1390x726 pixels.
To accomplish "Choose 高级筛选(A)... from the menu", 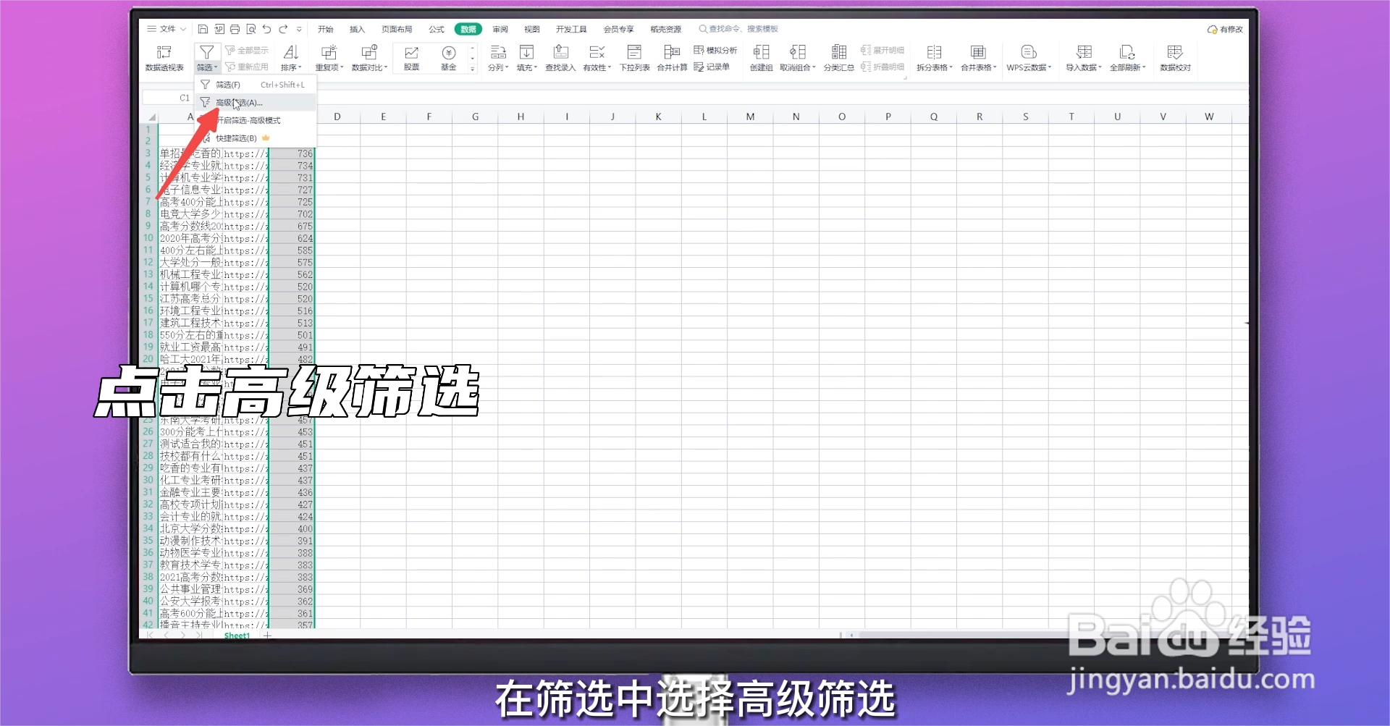I will click(x=256, y=103).
